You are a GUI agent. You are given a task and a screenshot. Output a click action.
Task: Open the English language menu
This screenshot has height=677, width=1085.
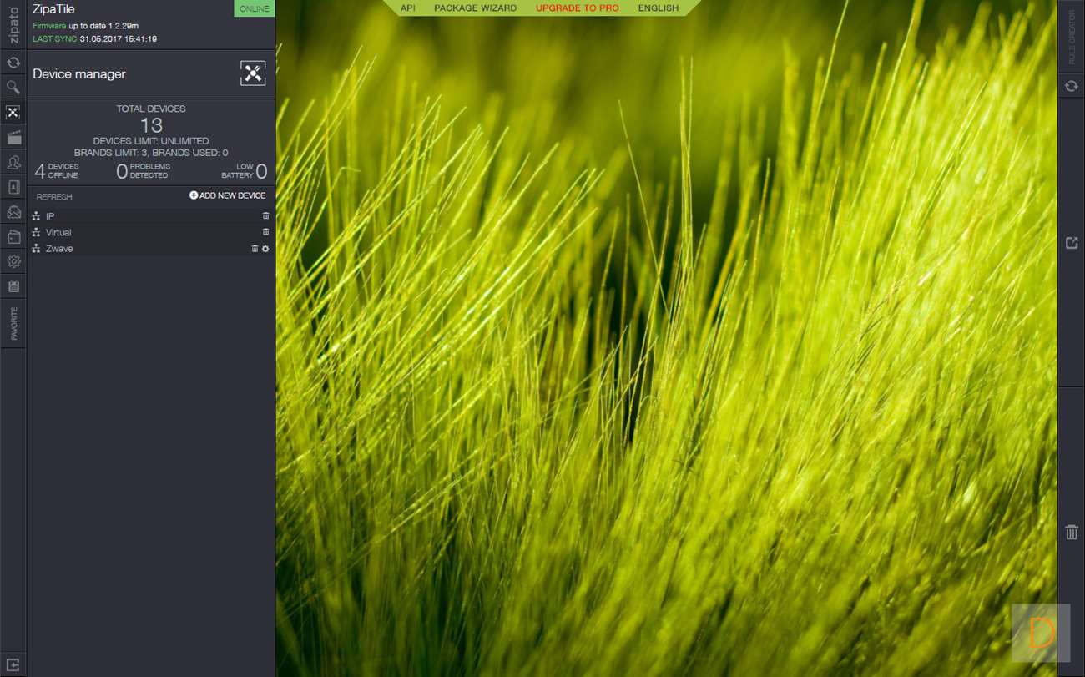tap(659, 8)
